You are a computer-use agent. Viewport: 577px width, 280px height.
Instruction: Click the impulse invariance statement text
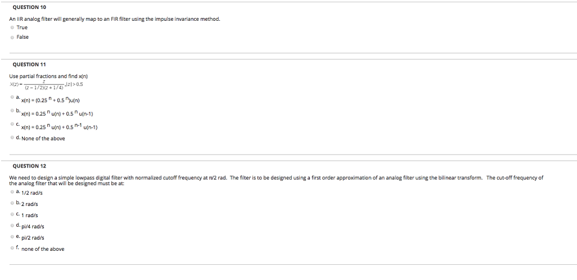115,19
